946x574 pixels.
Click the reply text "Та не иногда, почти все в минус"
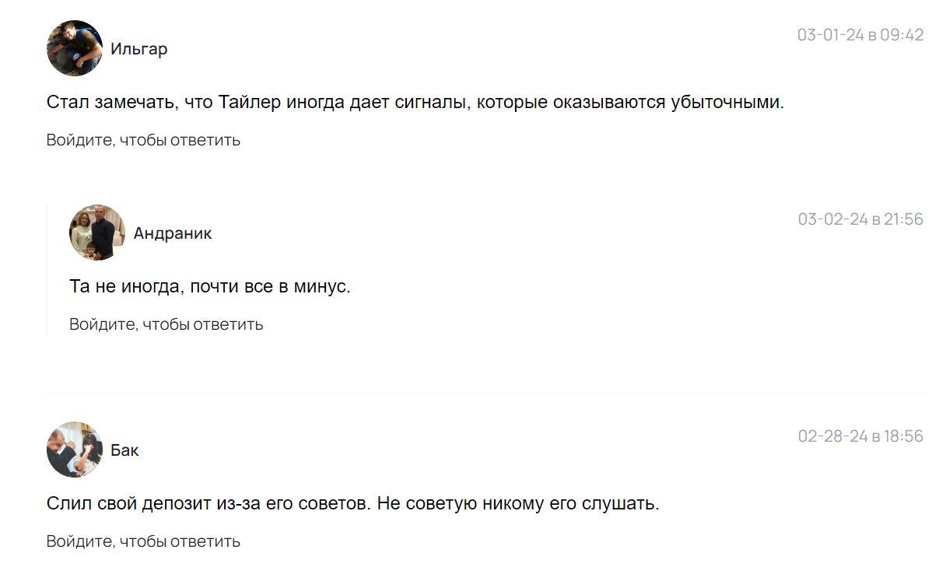[x=210, y=286]
